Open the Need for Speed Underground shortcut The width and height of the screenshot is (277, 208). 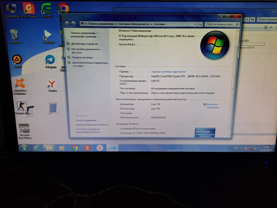click(x=25, y=131)
